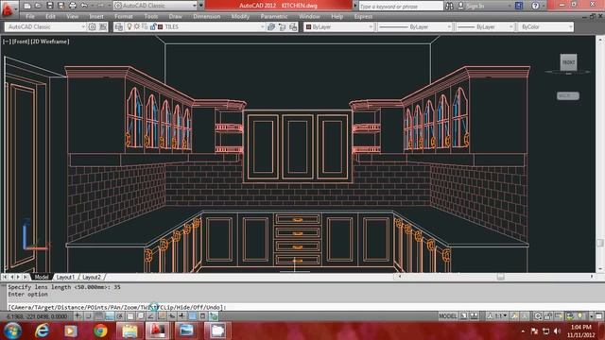Click the WCS label below the ViewCube

(x=568, y=95)
